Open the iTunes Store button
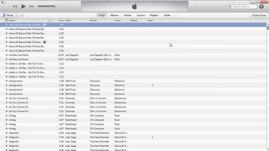This screenshot has height=151, width=269. [x=259, y=15]
